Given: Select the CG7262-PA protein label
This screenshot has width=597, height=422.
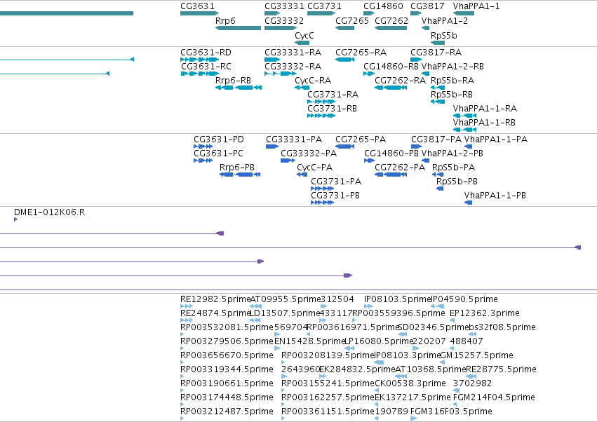Looking at the screenshot, I should 400,168.
